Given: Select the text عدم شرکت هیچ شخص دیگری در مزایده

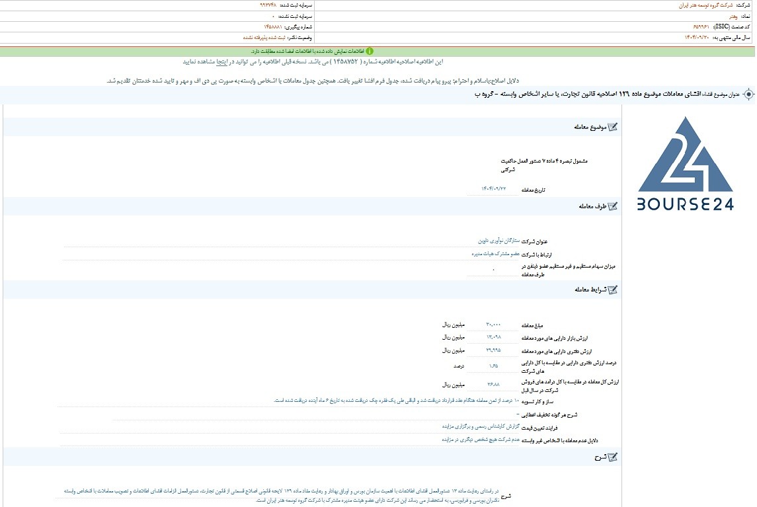Looking at the screenshot, I should pos(481,440).
